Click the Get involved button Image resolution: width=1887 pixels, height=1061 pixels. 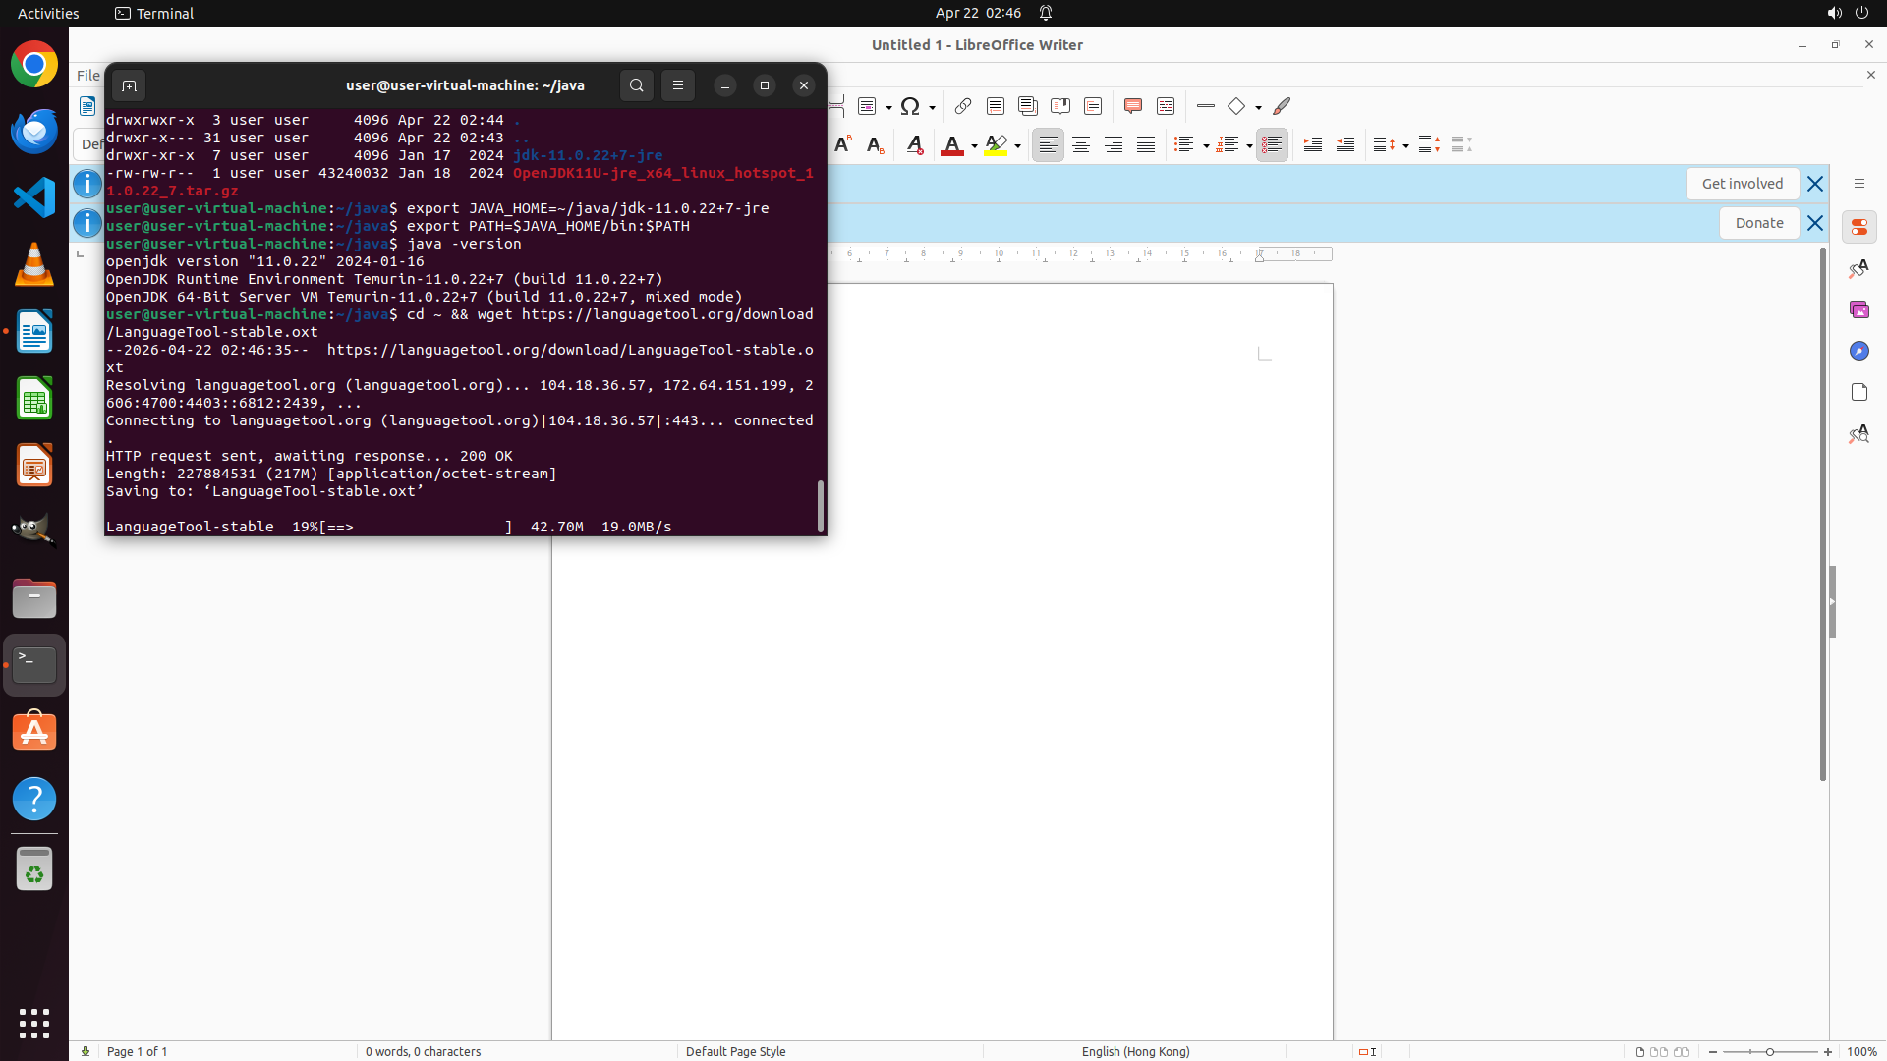coord(1742,184)
